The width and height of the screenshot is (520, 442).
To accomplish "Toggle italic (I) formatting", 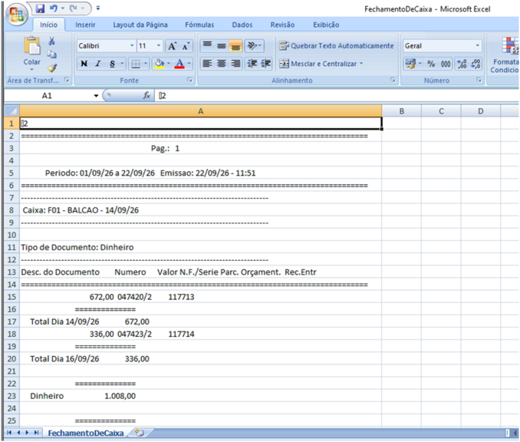I will point(98,64).
